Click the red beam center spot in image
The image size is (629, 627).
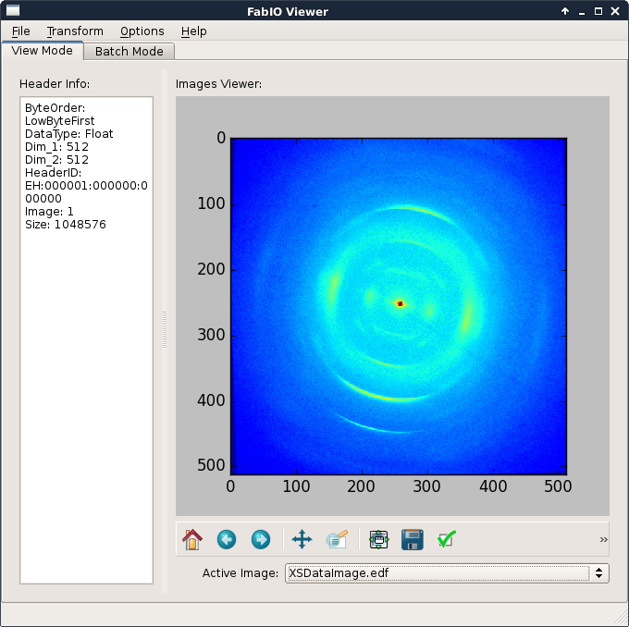pos(401,303)
